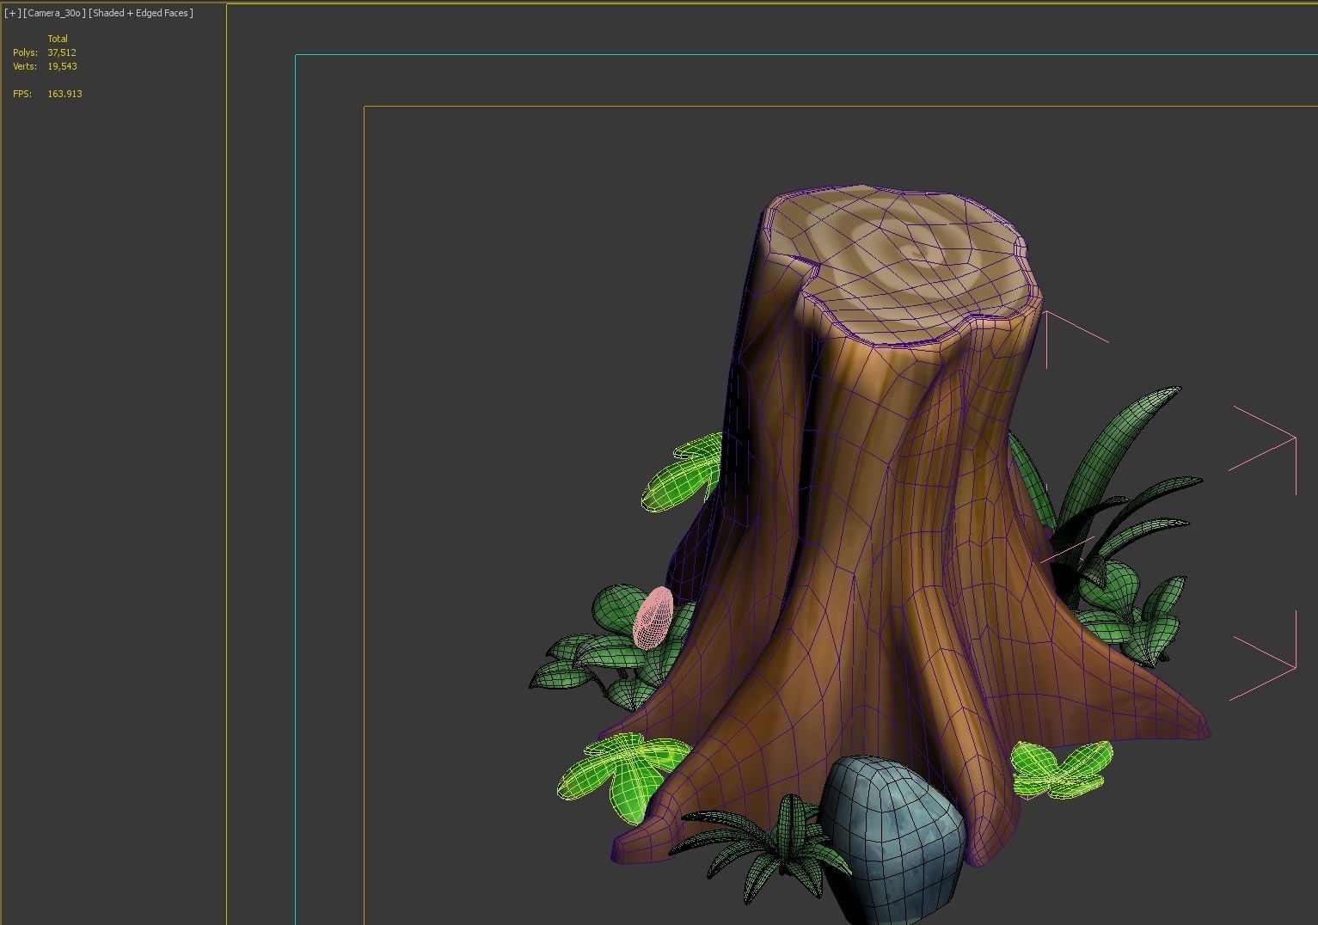Open the Camera_30o viewport view menu
This screenshot has height=925, width=1318.
[x=54, y=13]
